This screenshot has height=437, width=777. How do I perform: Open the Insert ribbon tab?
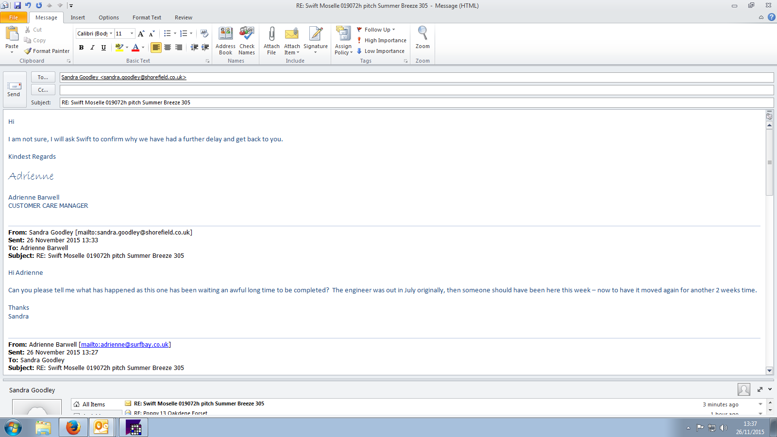[x=78, y=17]
